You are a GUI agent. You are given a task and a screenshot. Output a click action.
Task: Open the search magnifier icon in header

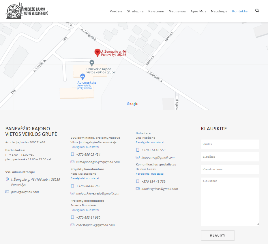(257, 11)
